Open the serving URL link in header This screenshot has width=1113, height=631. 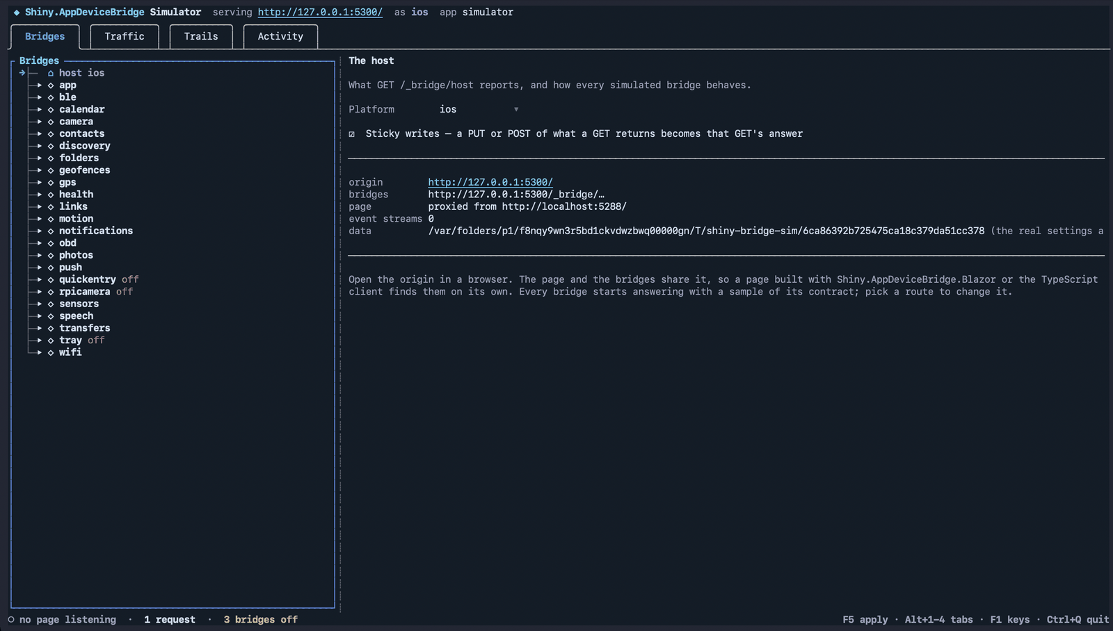320,12
